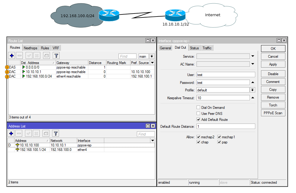Image resolution: width=296 pixels, height=193 pixels.
Task: Open Address List column selector dropdown
Action: pos(153,140)
